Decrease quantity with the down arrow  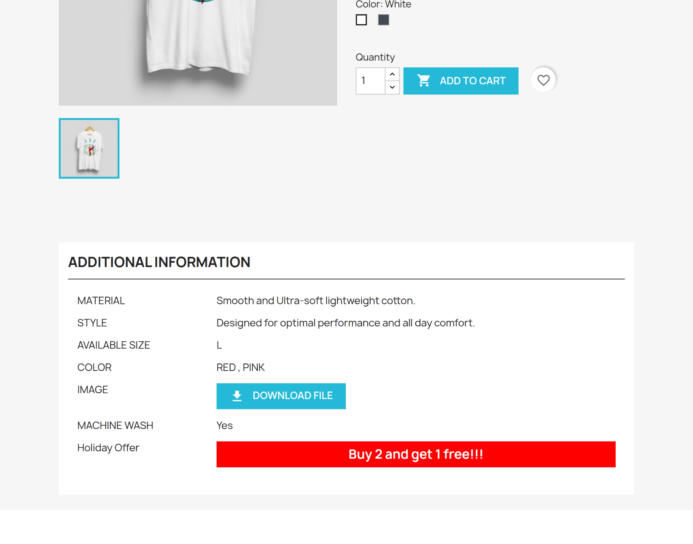pyautogui.click(x=392, y=87)
